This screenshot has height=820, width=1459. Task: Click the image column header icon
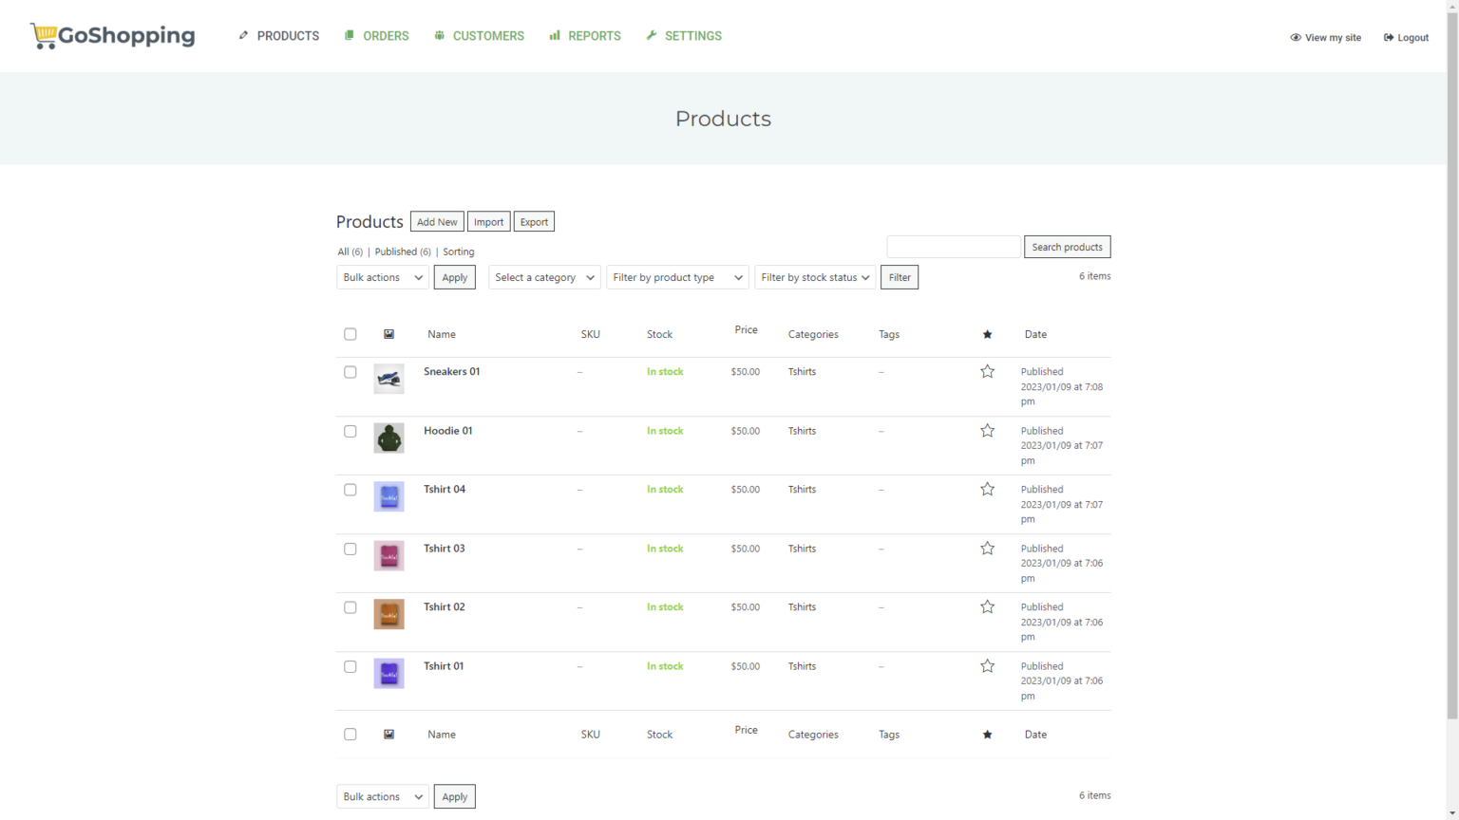coord(388,334)
